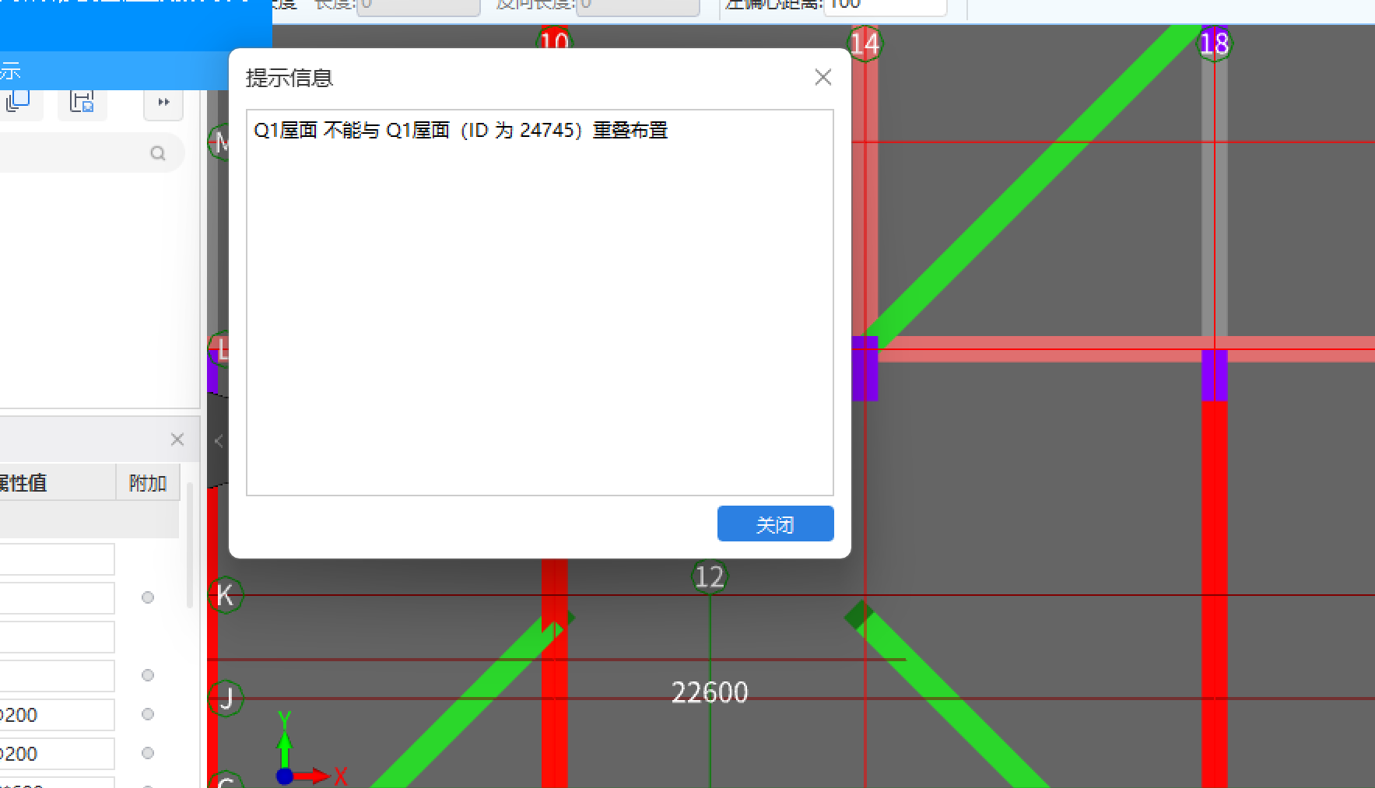Toggle third 附加 circle beside upper 200 value
The height and width of the screenshot is (788, 1375).
click(x=148, y=714)
